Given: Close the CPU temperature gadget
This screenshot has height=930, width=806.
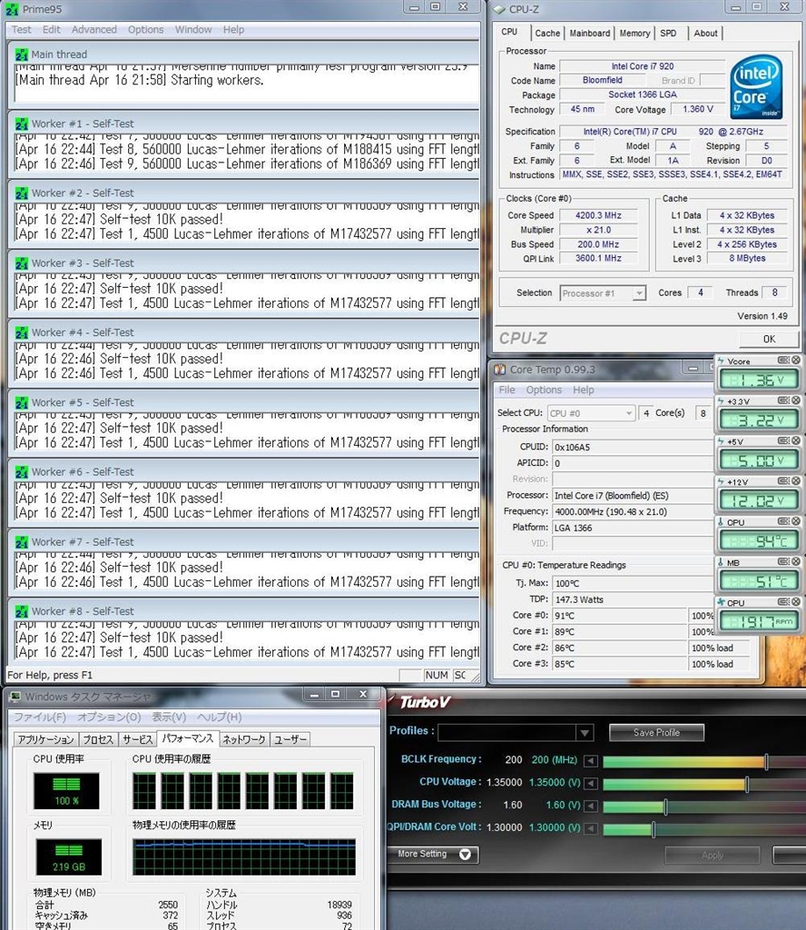Looking at the screenshot, I should [x=796, y=521].
